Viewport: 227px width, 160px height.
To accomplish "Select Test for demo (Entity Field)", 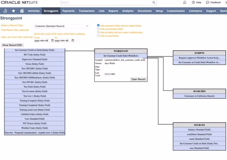I will click(35, 91).
